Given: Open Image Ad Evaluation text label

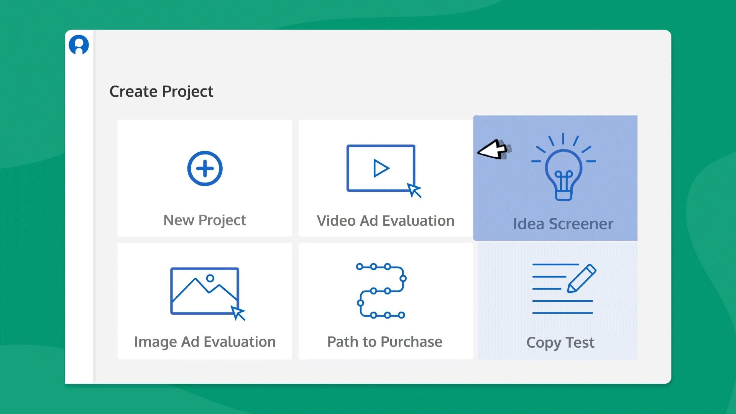Looking at the screenshot, I should [x=205, y=342].
